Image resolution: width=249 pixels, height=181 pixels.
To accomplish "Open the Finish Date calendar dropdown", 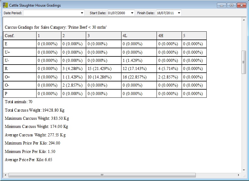I will pos(179,13).
